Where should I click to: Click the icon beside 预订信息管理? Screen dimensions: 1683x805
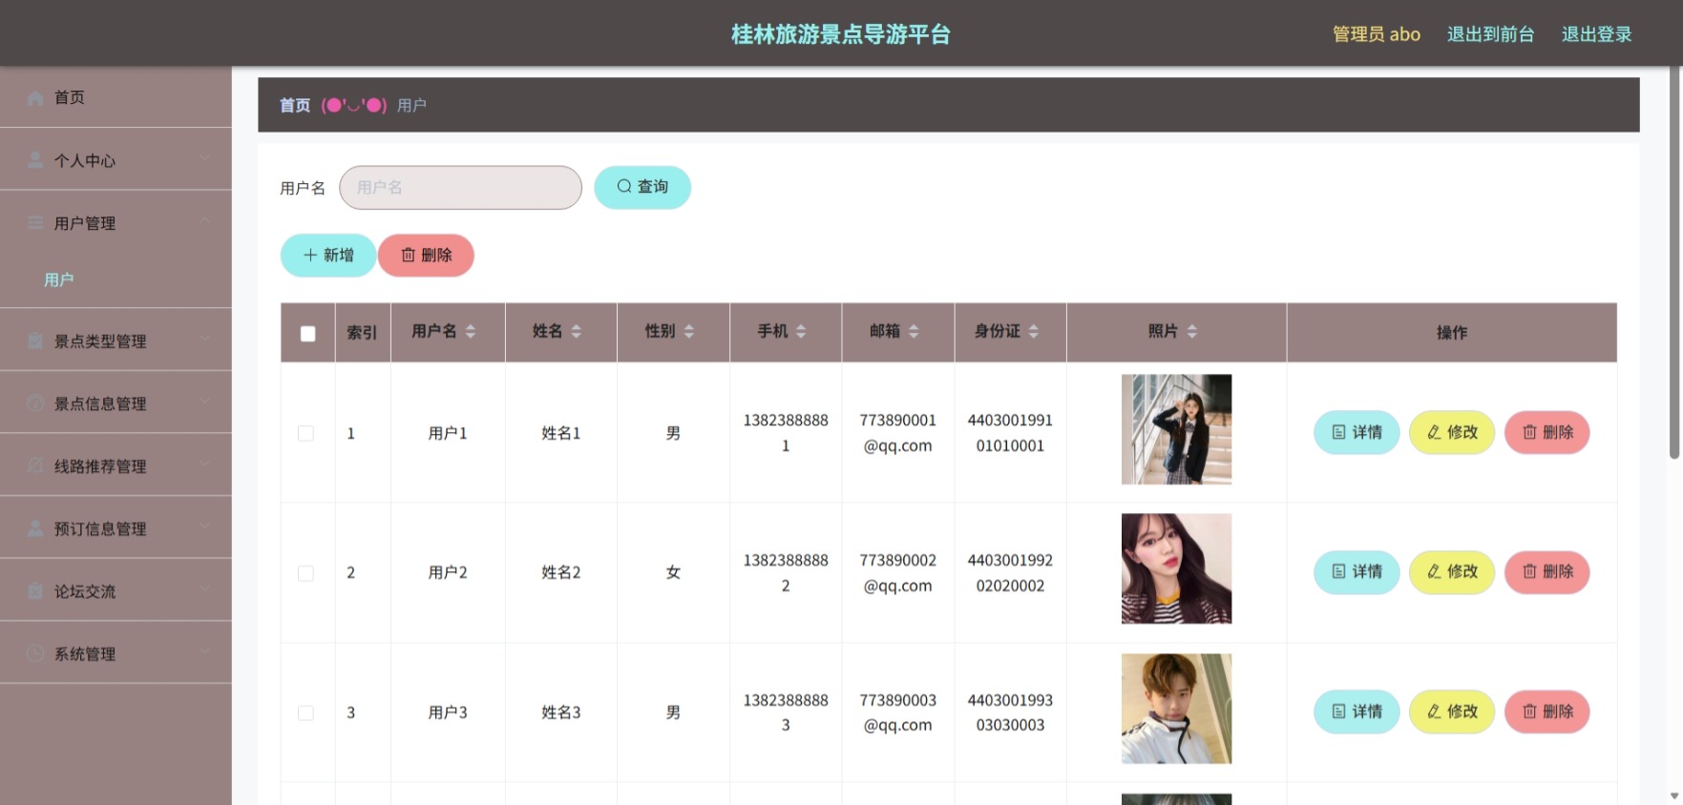[36, 528]
